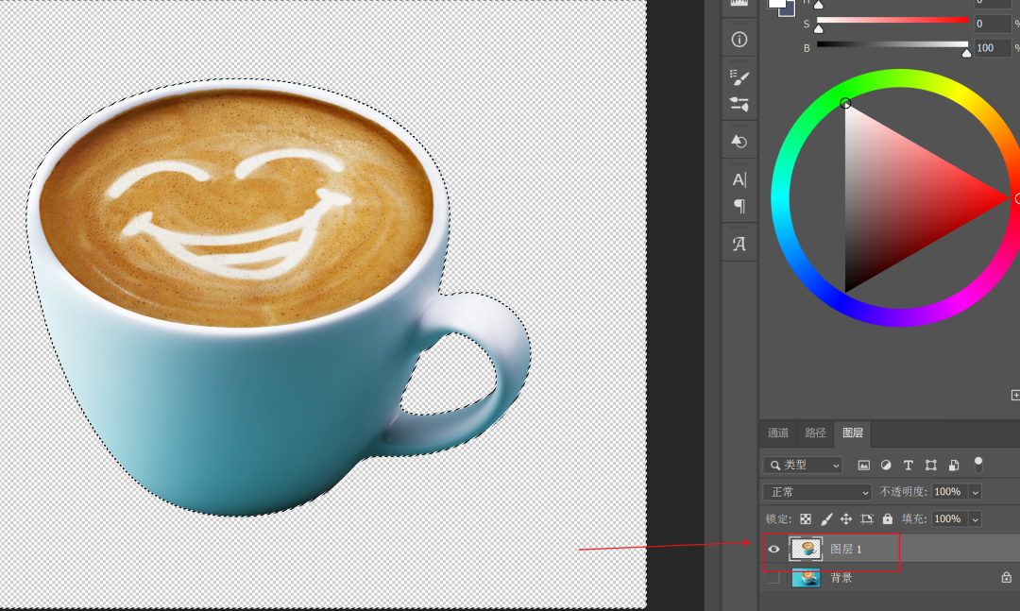1020x611 pixels.
Task: Click the 图层 tab
Action: coord(852,433)
